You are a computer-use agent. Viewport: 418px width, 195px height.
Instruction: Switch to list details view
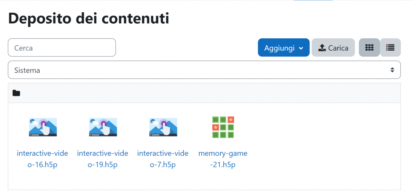390,48
